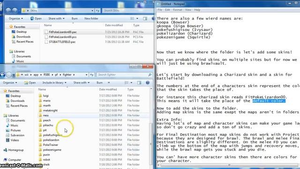Select the pit folder
Image resolution: width=300 pixels, height=169 pixels.
click(x=45, y=130)
